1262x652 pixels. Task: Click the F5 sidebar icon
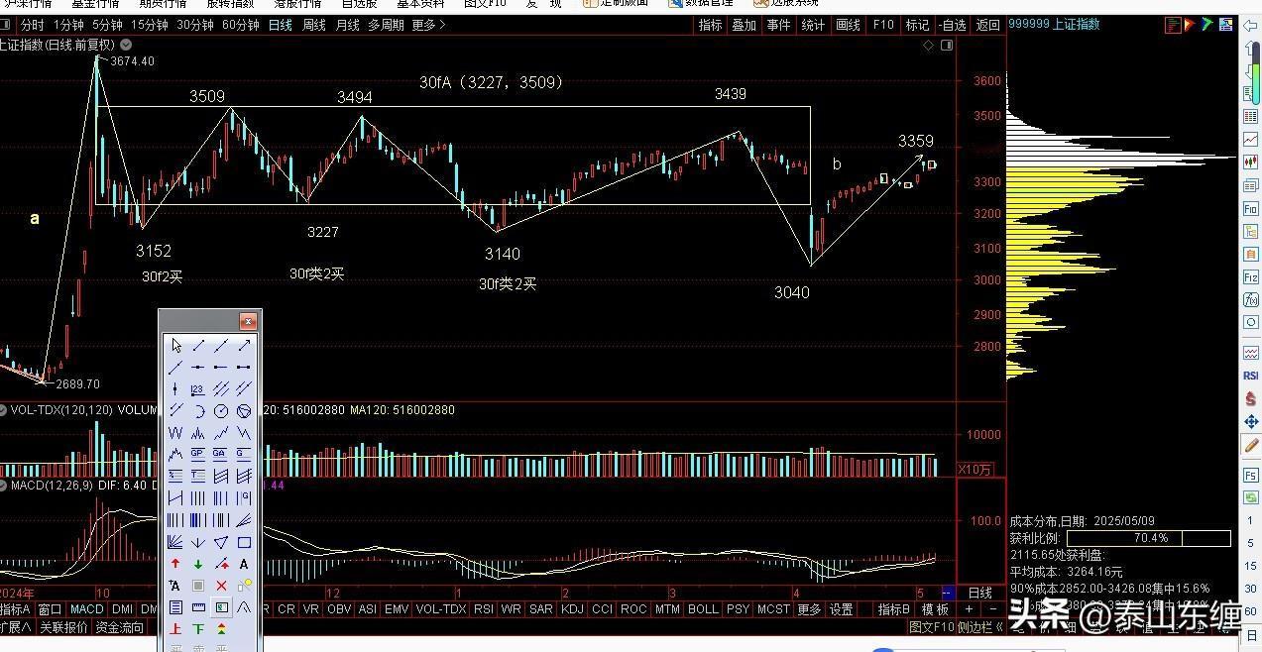(x=1251, y=475)
